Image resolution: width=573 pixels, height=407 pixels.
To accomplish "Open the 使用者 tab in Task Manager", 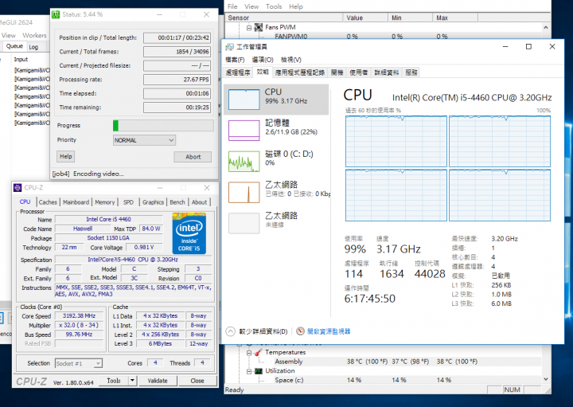I will pyautogui.click(x=358, y=72).
